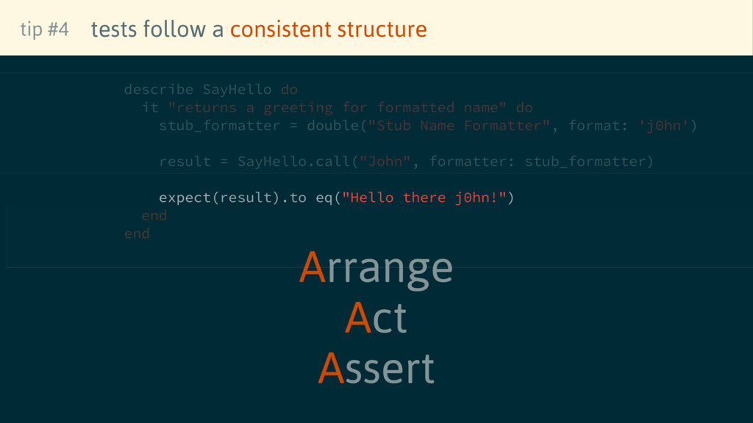This screenshot has width=753, height=423.
Task: Select the "tests follow a" title text
Action: pos(157,29)
